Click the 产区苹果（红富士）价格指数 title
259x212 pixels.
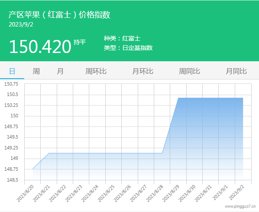point(59,15)
